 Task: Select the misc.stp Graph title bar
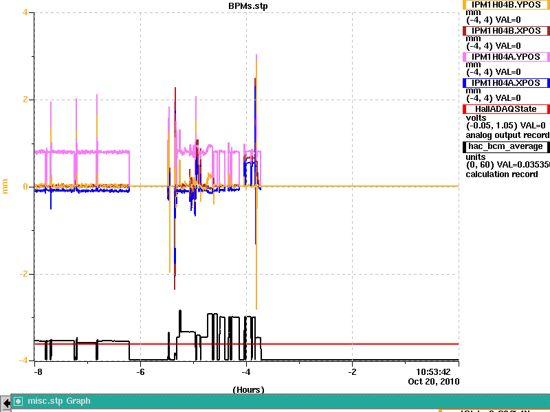[x=280, y=401]
